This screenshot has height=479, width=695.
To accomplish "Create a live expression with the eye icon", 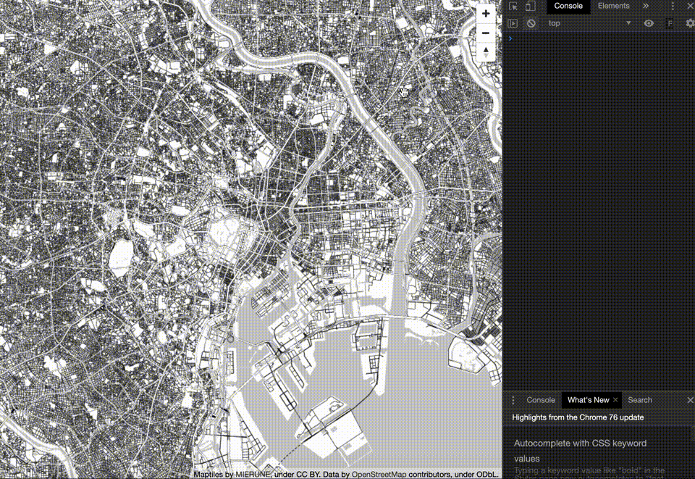I will [x=649, y=23].
